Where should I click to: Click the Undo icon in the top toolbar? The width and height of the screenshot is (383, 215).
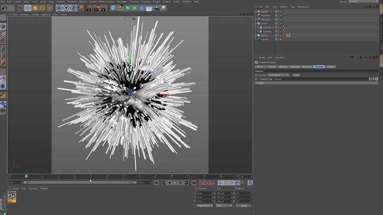point(4,8)
